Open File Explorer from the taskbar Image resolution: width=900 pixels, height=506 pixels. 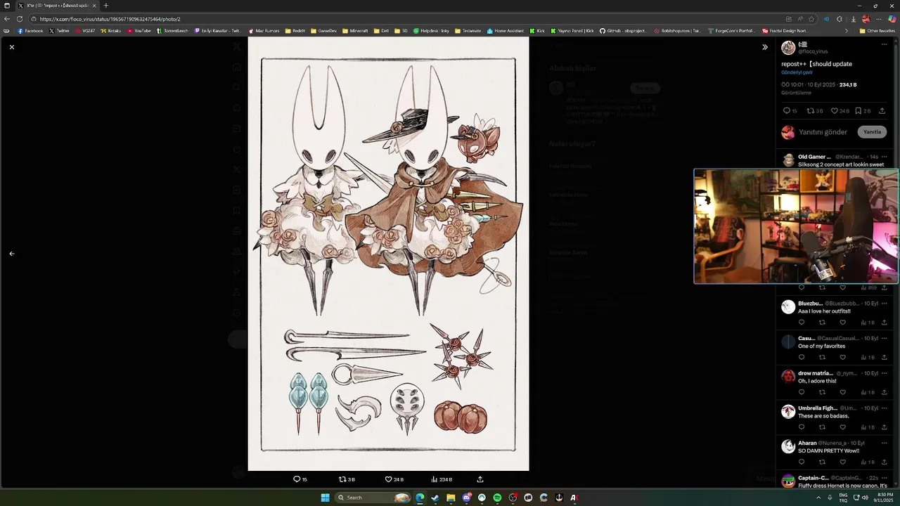(451, 498)
